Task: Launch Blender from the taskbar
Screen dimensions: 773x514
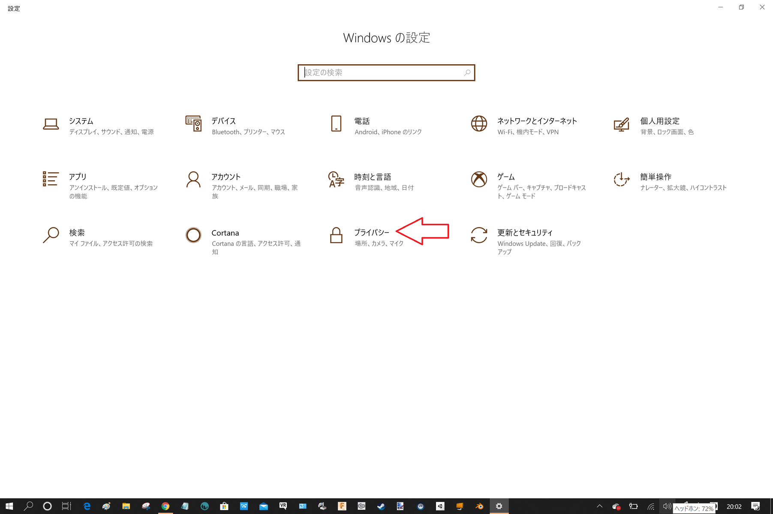Action: [x=479, y=506]
